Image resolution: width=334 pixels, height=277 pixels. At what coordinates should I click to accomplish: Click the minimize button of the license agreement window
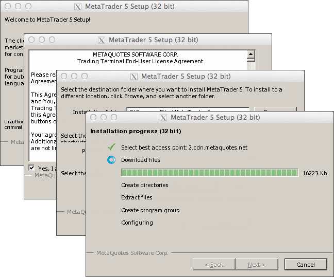pyautogui.click(x=42, y=40)
